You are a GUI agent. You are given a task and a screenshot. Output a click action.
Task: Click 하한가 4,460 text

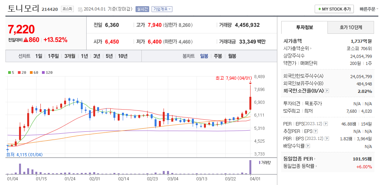point(178,42)
